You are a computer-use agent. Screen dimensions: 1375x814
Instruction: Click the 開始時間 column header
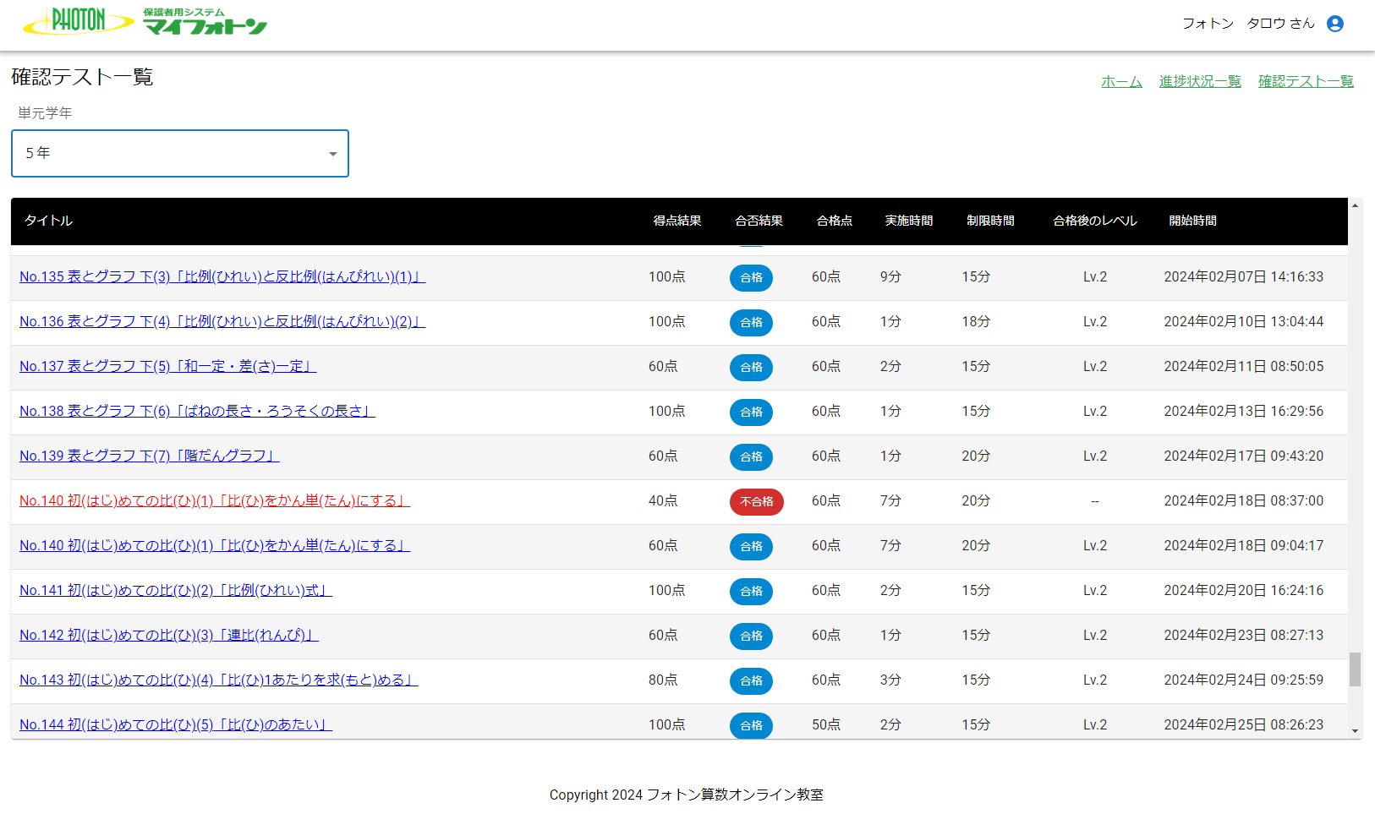pos(1192,221)
